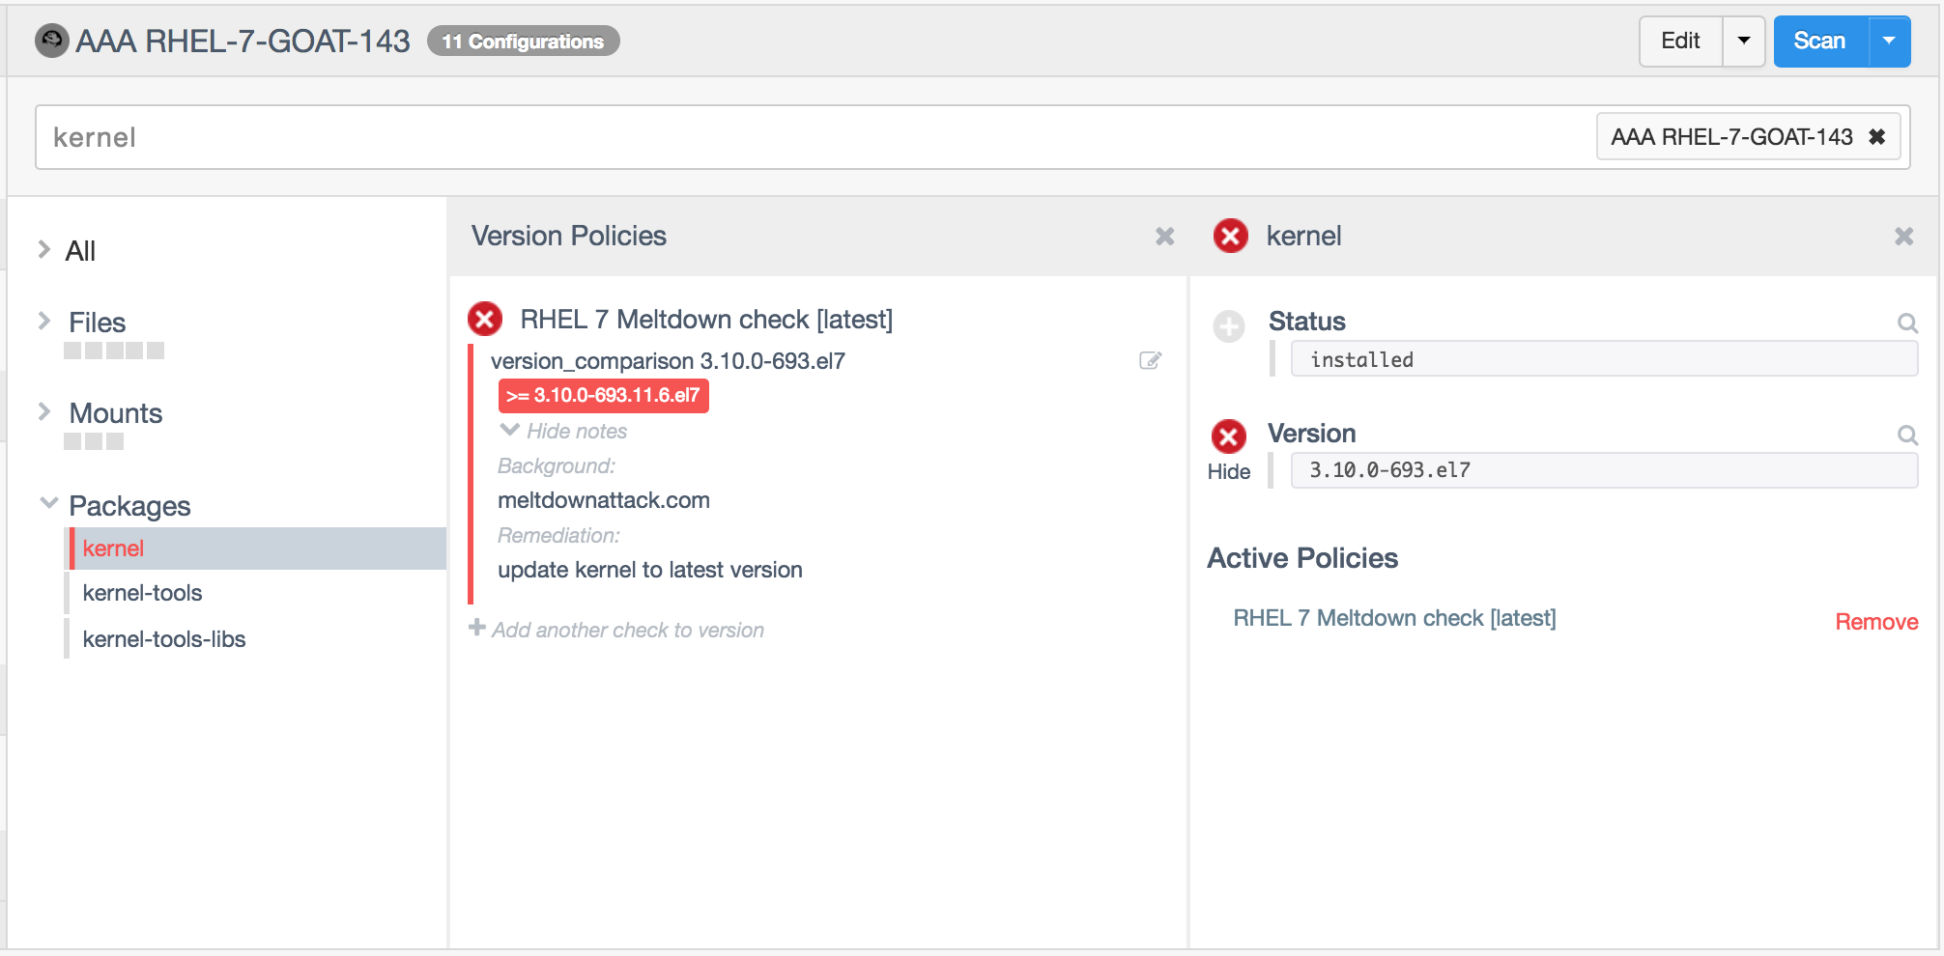This screenshot has width=1944, height=956.
Task: Open active policy RHEL 7 Meltdown check [latest]
Action: tap(1394, 618)
